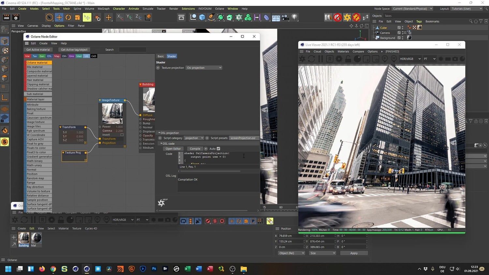This screenshot has width=489, height=275.
Task: Toggle Y axis lock icon
Action: [129, 17]
